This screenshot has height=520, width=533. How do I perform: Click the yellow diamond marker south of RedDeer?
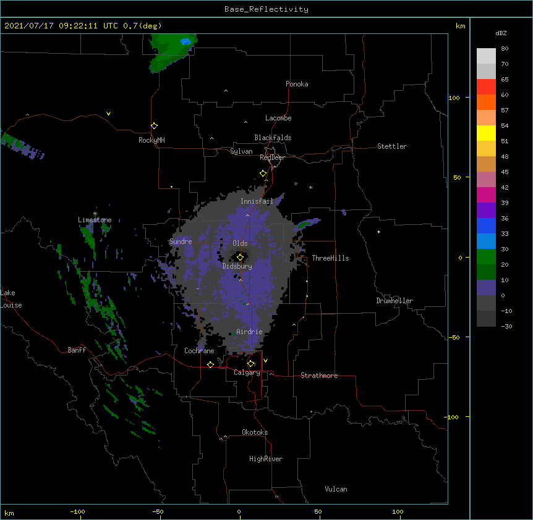(x=263, y=174)
